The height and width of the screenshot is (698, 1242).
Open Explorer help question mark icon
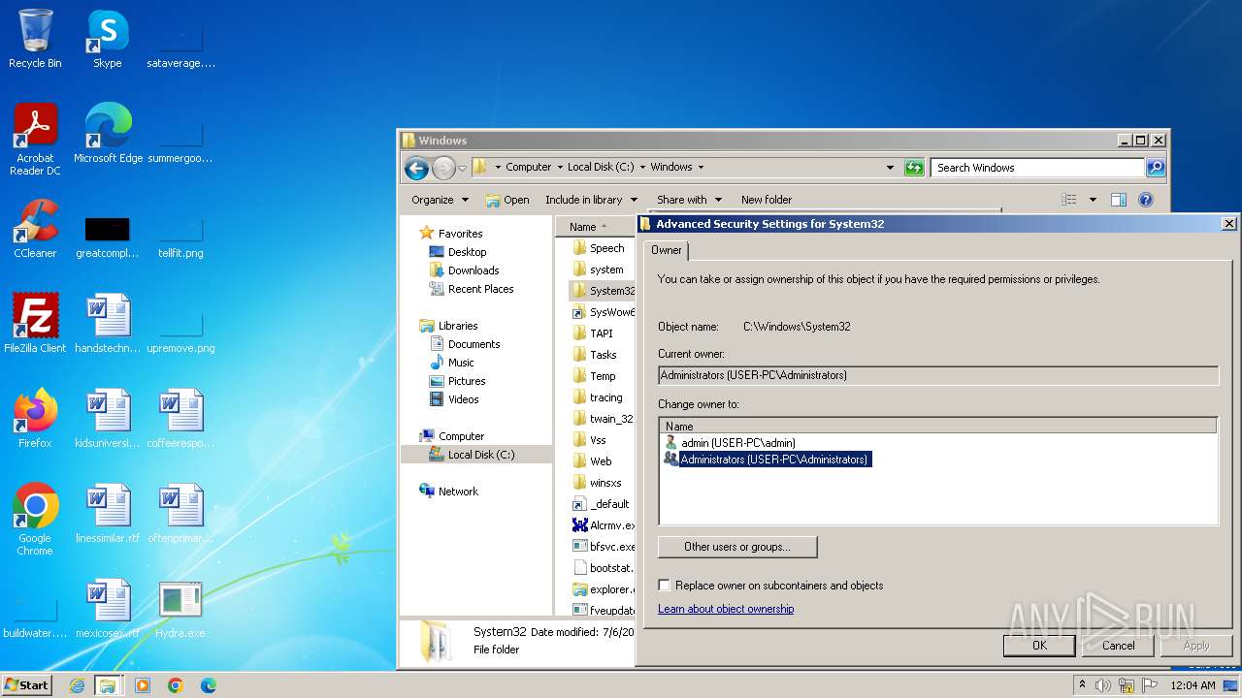pyautogui.click(x=1146, y=200)
